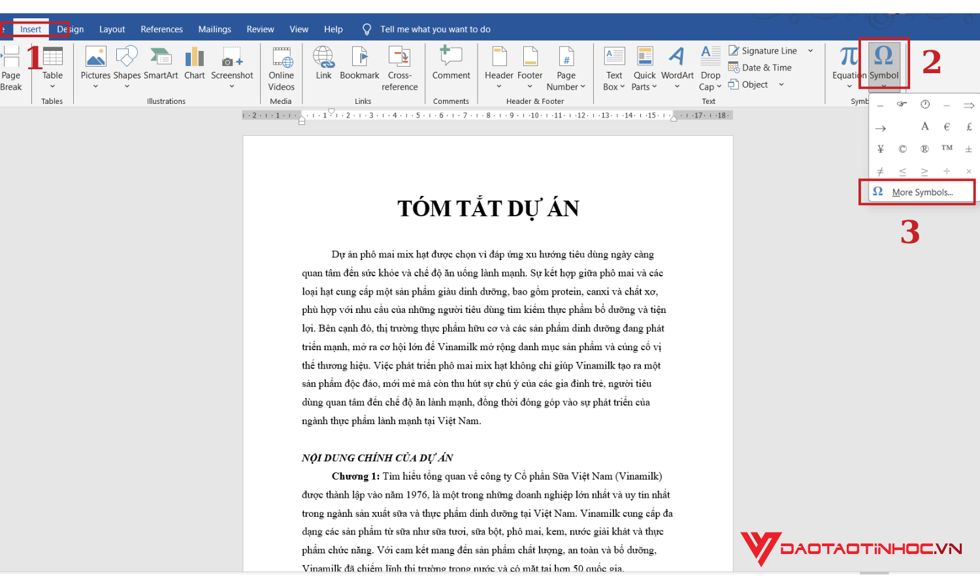
Task: Open the Insert ribbon tab
Action: (31, 29)
